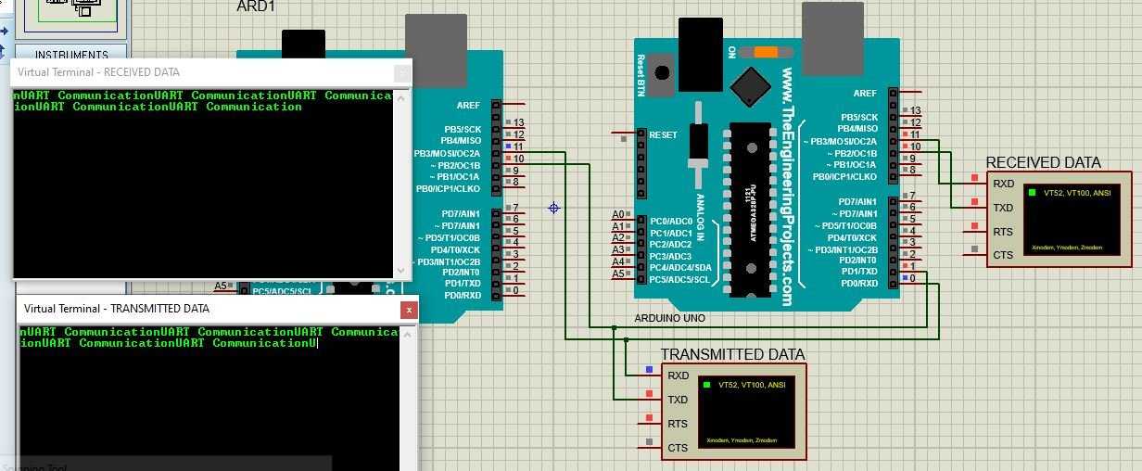
Task: Click the overview preview thumbnail in sidebar
Action: click(76, 11)
